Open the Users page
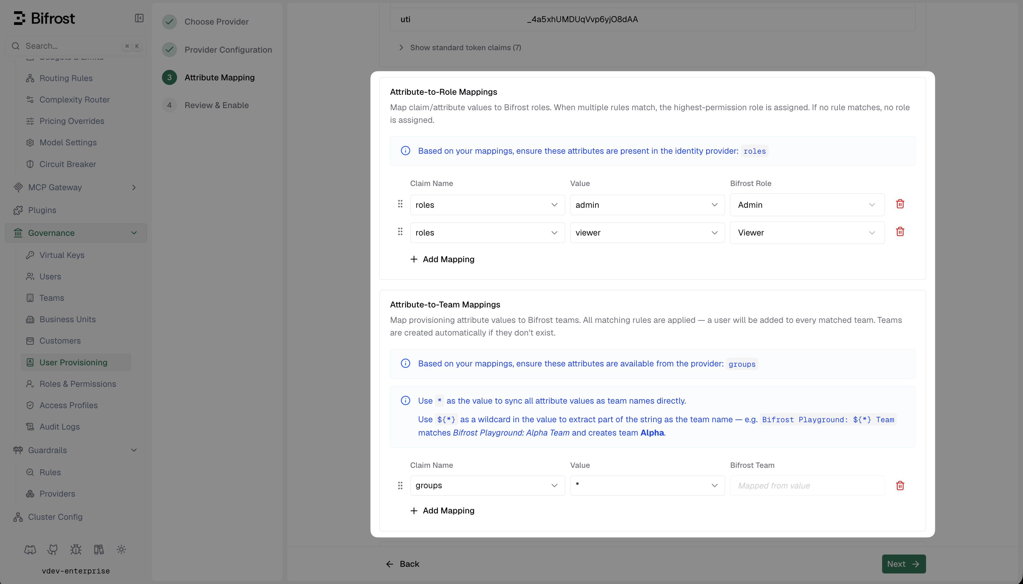The height and width of the screenshot is (584, 1023). pyautogui.click(x=76, y=276)
